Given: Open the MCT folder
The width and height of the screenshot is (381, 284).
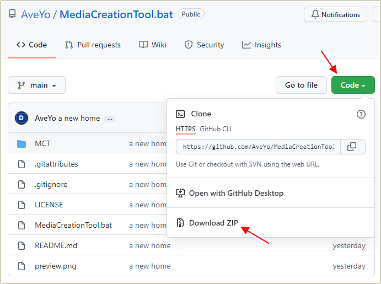Looking at the screenshot, I should point(42,143).
